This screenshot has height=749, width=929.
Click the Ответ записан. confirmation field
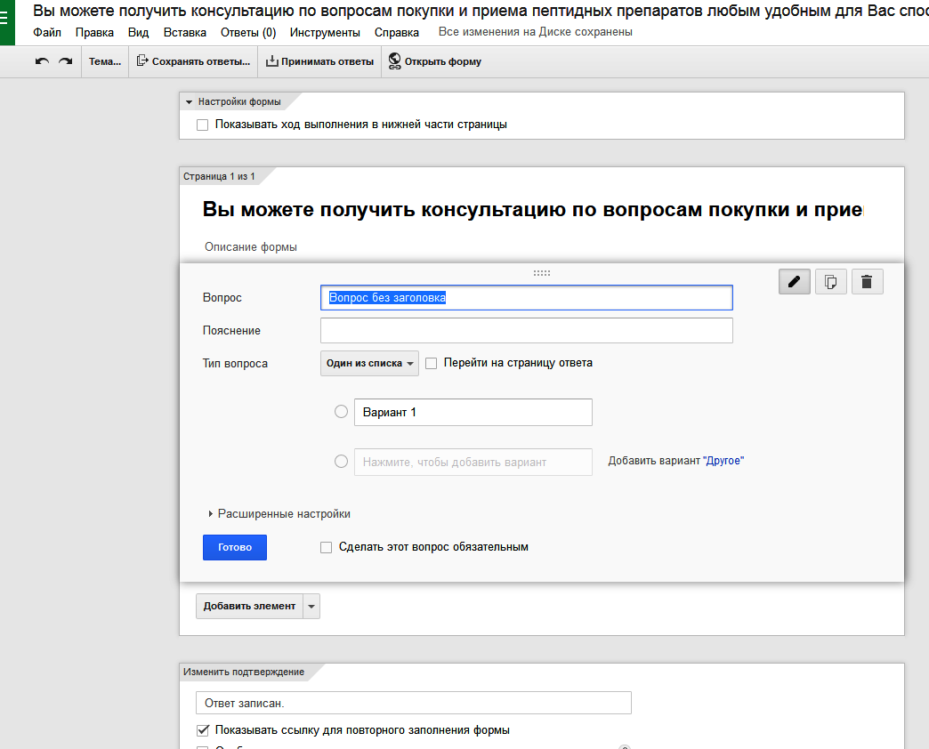pos(414,703)
